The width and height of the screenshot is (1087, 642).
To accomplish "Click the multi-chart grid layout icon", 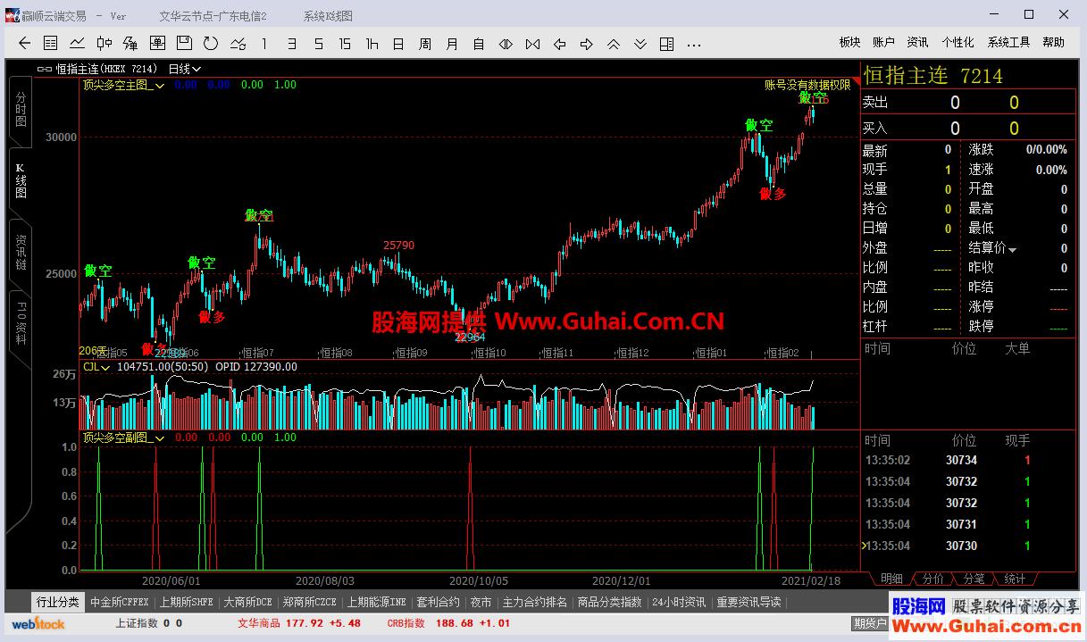I will (x=665, y=44).
